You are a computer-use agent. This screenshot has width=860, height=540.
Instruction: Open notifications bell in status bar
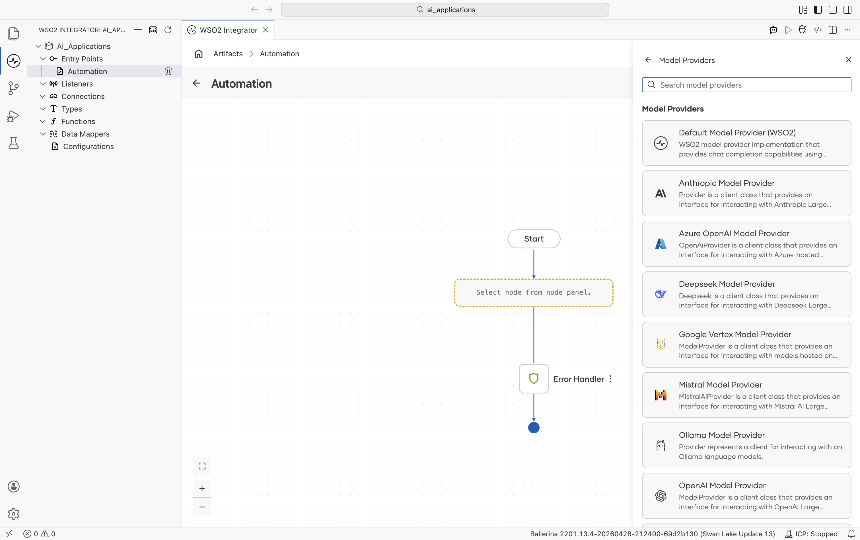point(851,533)
